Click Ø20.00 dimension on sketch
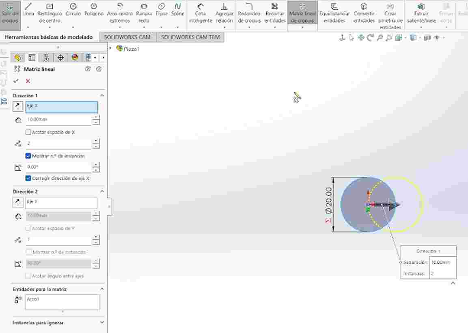Image resolution: width=468 pixels, height=333 pixels. 328,200
